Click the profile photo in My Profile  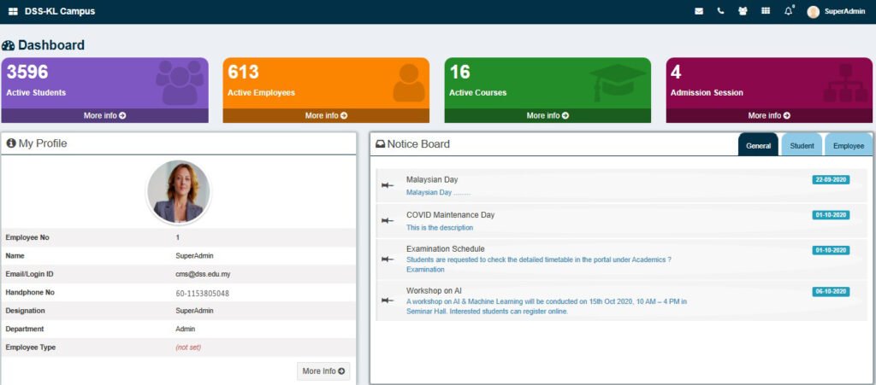[178, 192]
